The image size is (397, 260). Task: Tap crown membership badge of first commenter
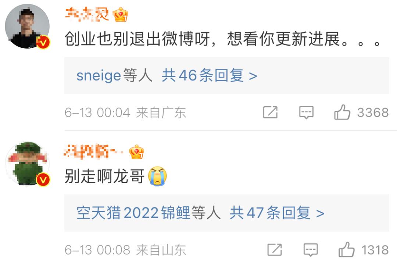tap(120, 15)
